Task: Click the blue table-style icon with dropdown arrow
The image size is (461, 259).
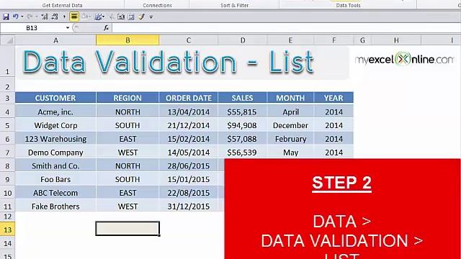Action: (x=99, y=17)
